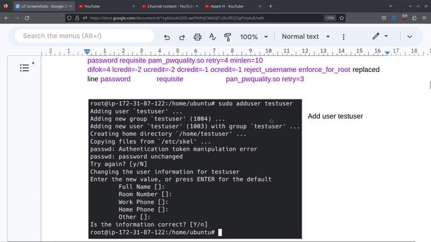Open the Pocket save icon
This screenshot has width=431, height=242.
[x=384, y=18]
